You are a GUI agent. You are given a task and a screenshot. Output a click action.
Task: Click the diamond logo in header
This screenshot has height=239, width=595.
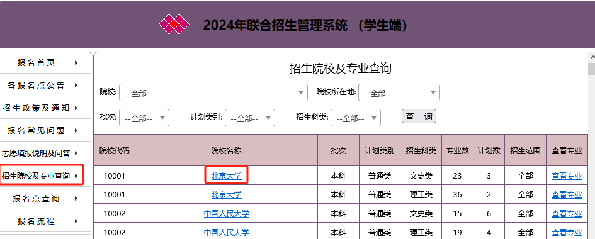point(174,25)
